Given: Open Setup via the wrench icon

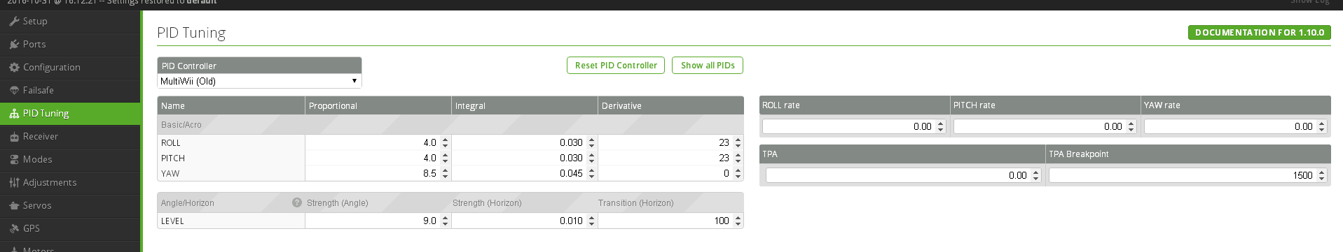Looking at the screenshot, I should pyautogui.click(x=14, y=21).
